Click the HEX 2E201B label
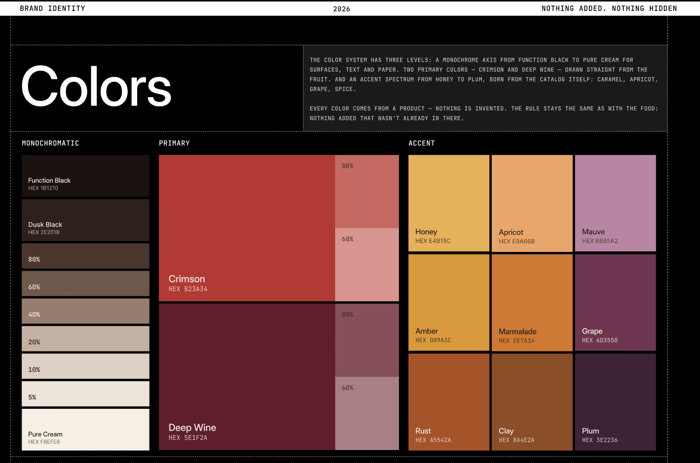The height and width of the screenshot is (463, 700). coord(44,232)
